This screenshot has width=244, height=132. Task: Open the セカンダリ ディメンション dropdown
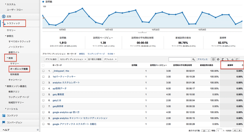click(73, 59)
